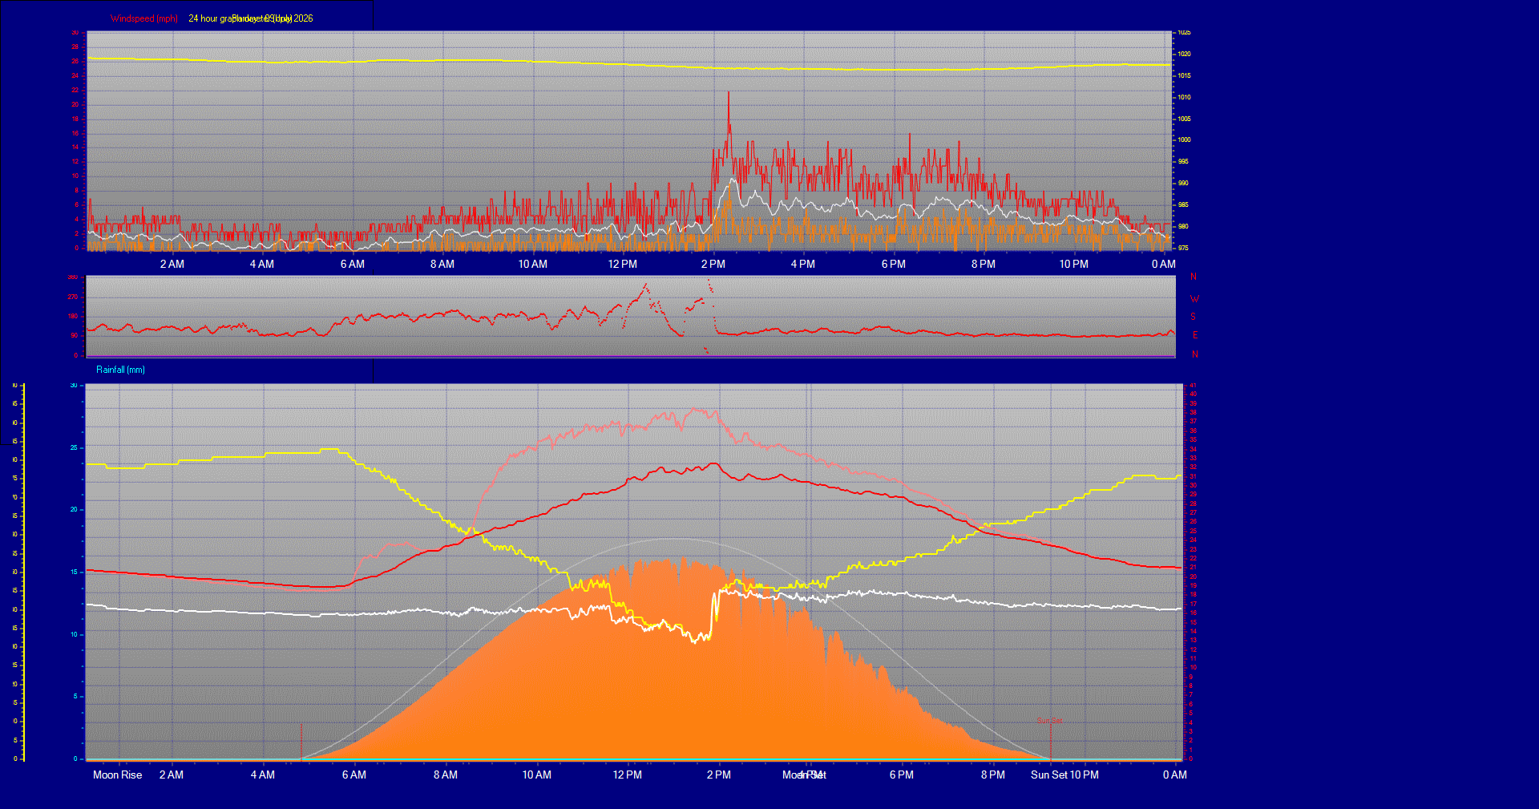Viewport: 1539px width, 809px height.
Task: Click the "Rainfall (mm)" label
Action: (121, 370)
